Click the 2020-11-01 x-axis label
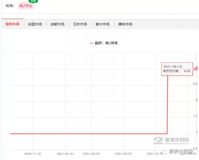This screenshot has width=199, height=160. click(x=33, y=154)
